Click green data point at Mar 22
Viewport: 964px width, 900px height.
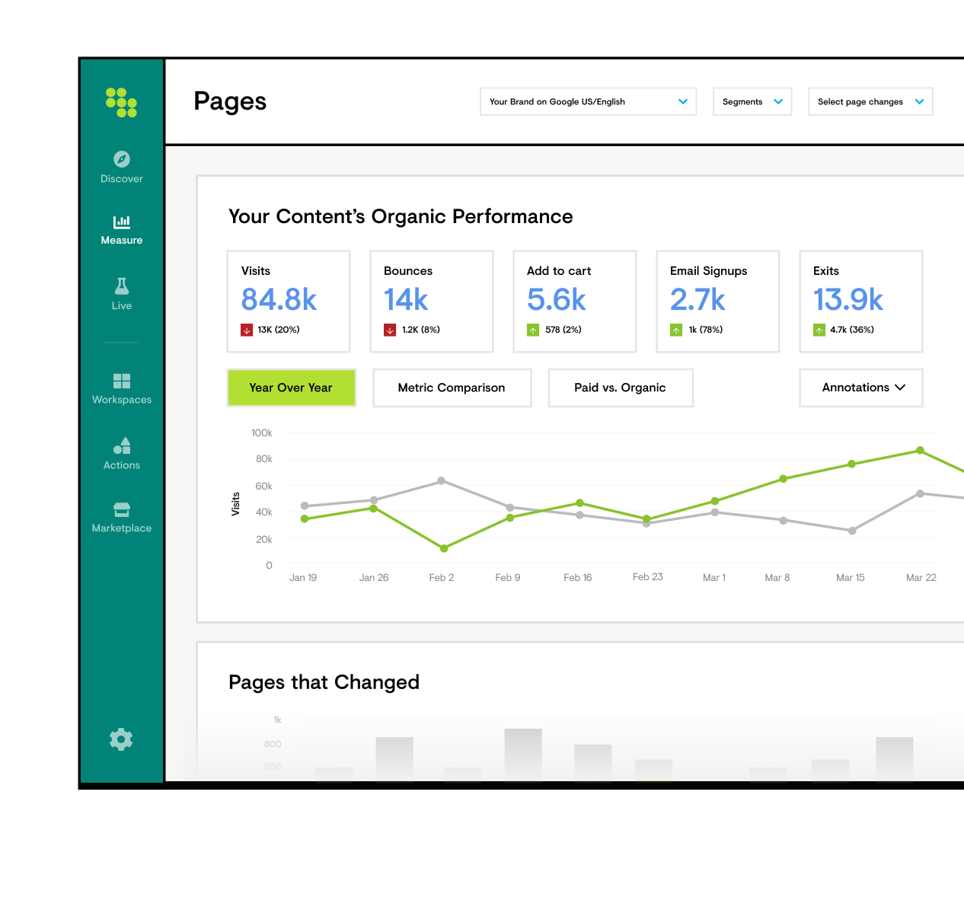[920, 451]
